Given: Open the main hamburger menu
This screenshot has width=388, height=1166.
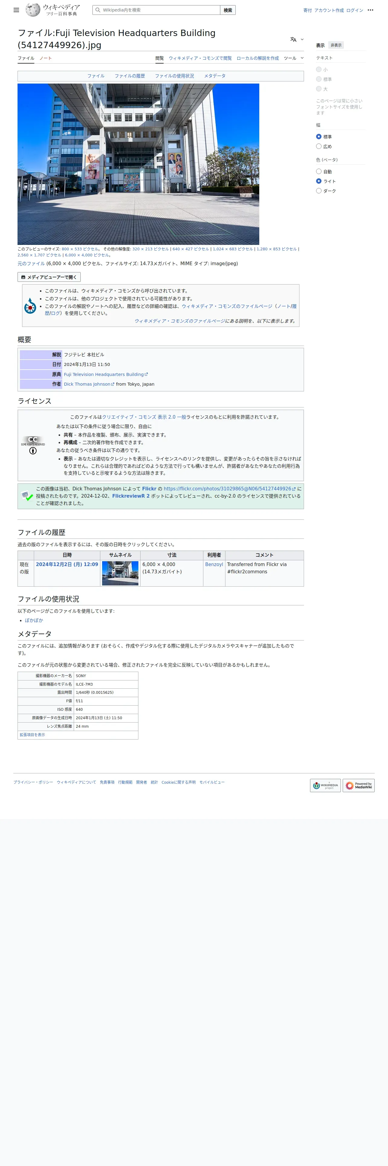Looking at the screenshot, I should (16, 10).
